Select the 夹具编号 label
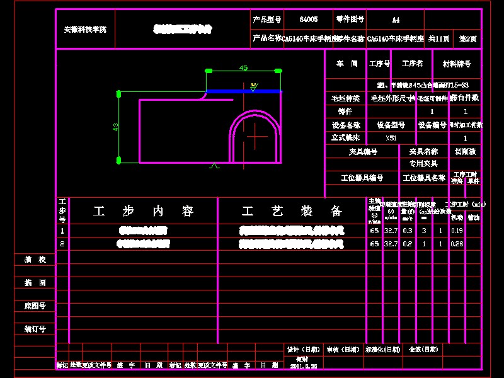This screenshot has width=504, height=378. pos(364,151)
